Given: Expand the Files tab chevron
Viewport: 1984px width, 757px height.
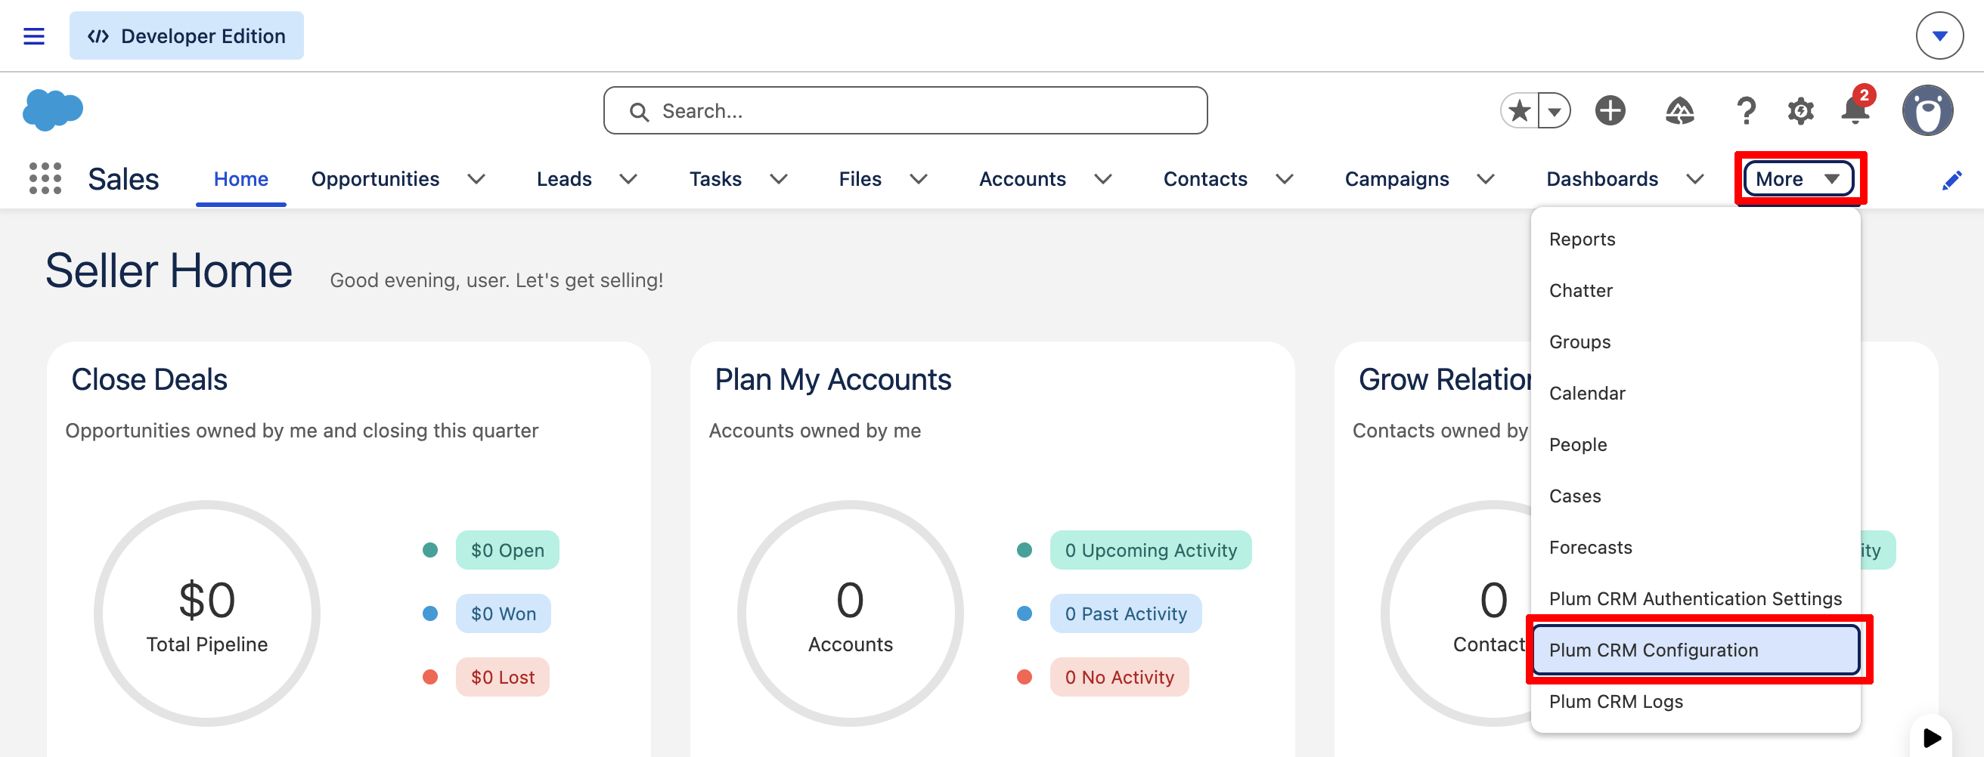Looking at the screenshot, I should point(918,179).
